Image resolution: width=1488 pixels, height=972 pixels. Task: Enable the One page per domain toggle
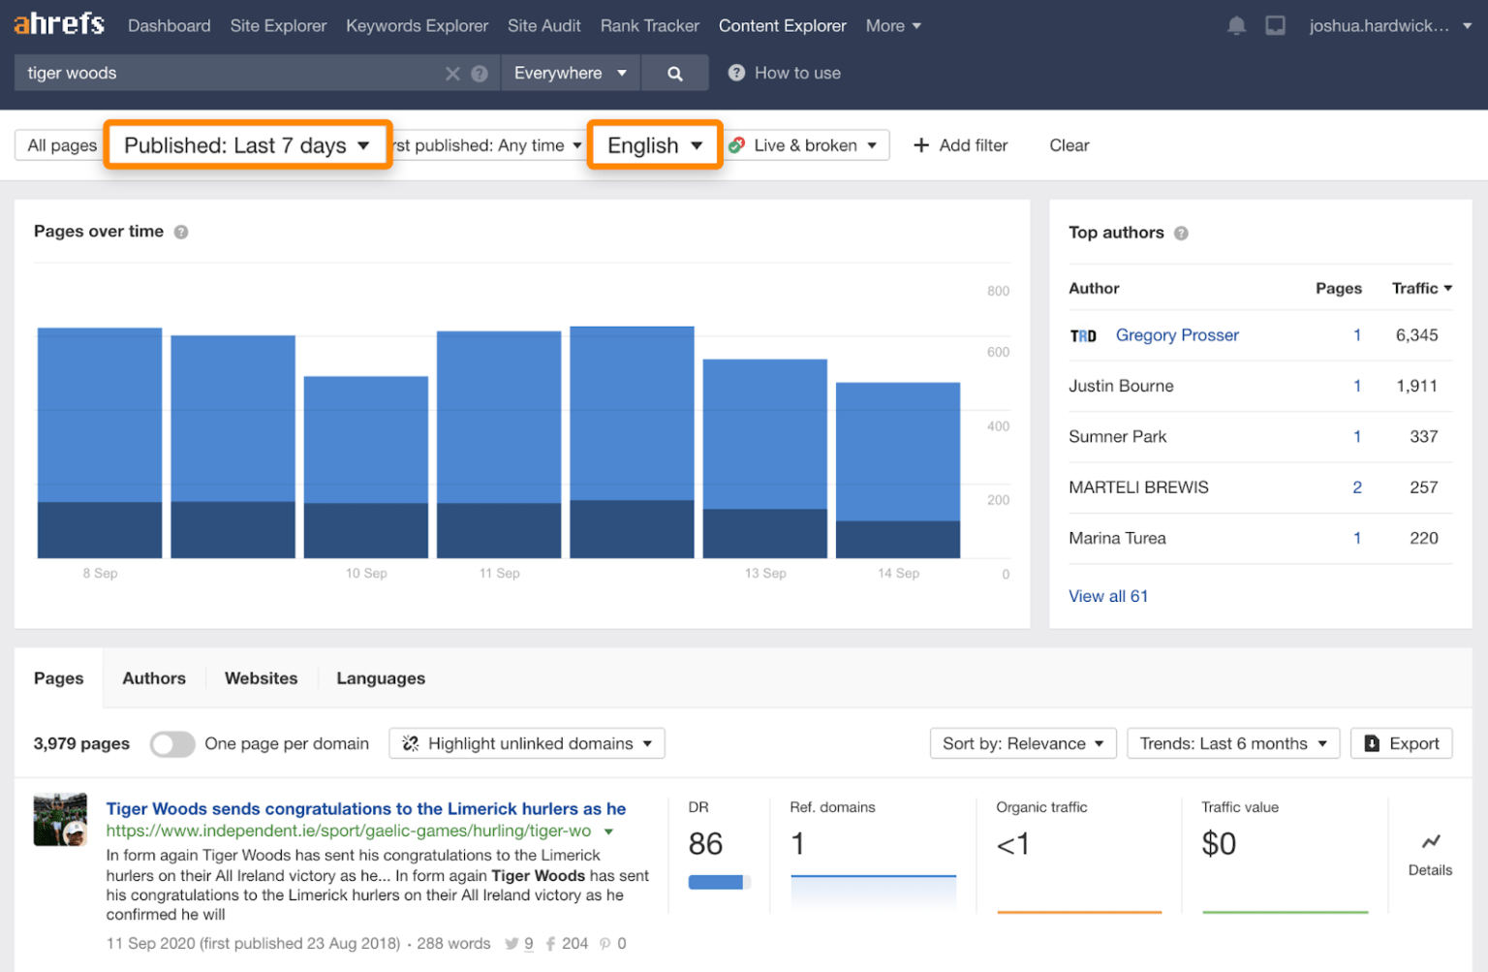pos(172,744)
